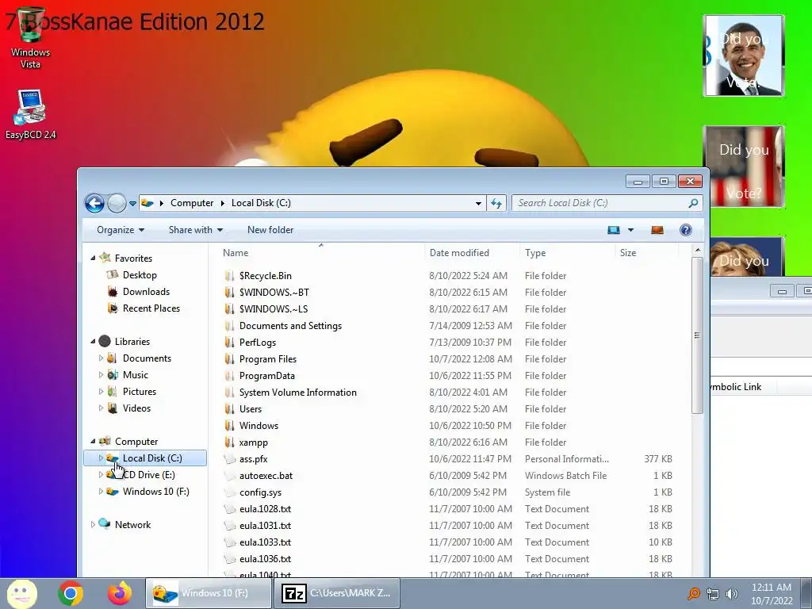
Task: Select the Music library icon
Action: point(113,375)
